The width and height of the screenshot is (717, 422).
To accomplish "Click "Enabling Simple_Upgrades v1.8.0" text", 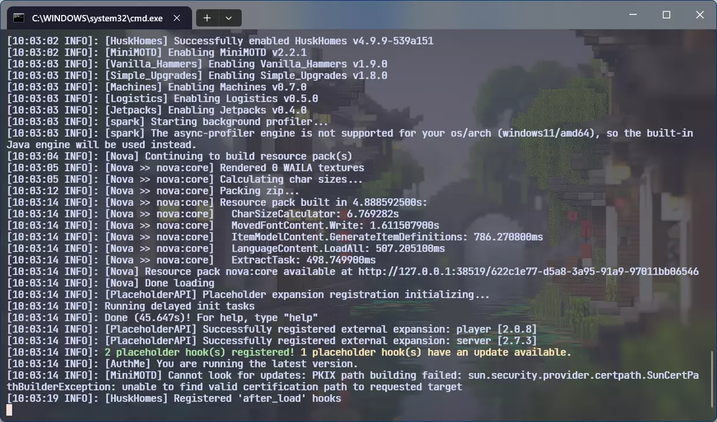I will click(x=298, y=76).
